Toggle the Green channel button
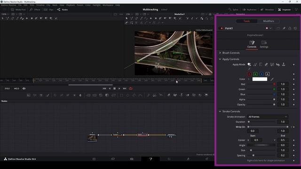 tap(255, 74)
